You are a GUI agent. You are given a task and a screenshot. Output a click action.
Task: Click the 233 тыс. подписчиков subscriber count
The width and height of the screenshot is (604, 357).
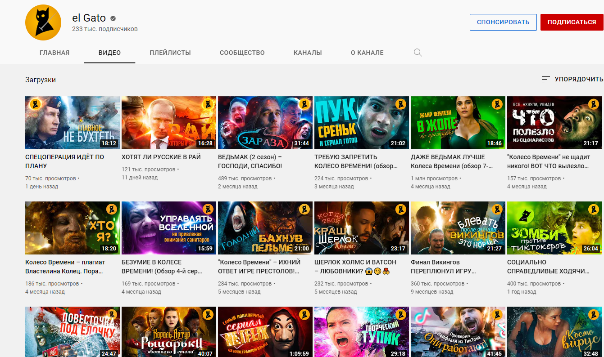click(x=105, y=29)
